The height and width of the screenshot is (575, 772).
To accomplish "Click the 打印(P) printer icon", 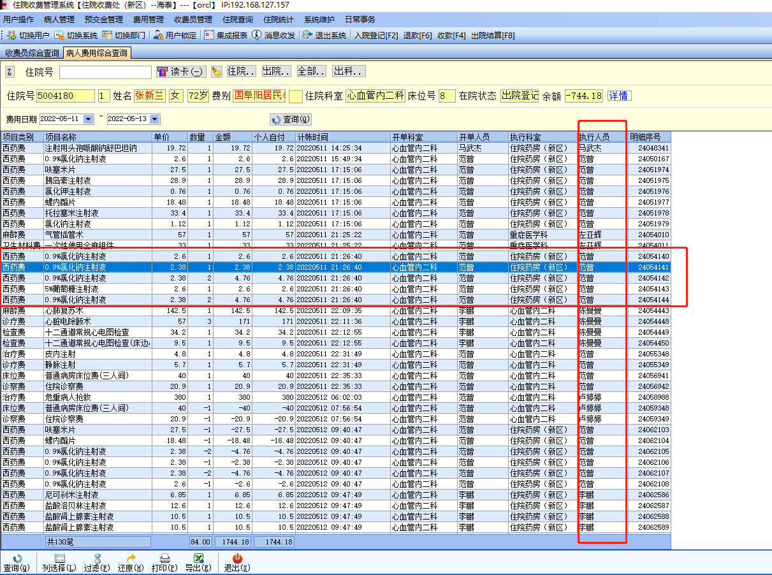I will tap(164, 558).
